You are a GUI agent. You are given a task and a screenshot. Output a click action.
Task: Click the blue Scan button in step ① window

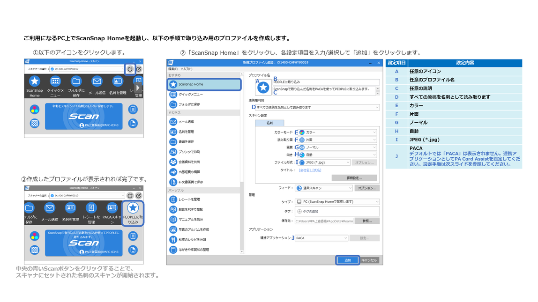pos(84,116)
